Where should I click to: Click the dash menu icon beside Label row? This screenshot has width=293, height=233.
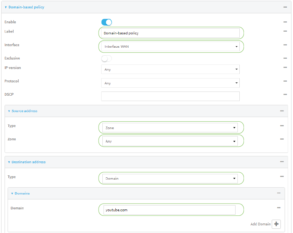coord(285,31)
